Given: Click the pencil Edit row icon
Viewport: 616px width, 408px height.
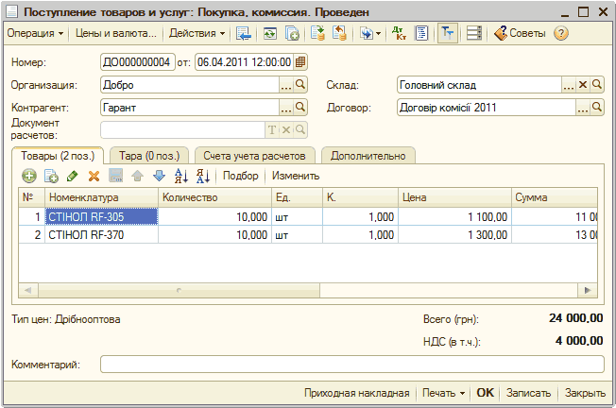Looking at the screenshot, I should tap(73, 176).
